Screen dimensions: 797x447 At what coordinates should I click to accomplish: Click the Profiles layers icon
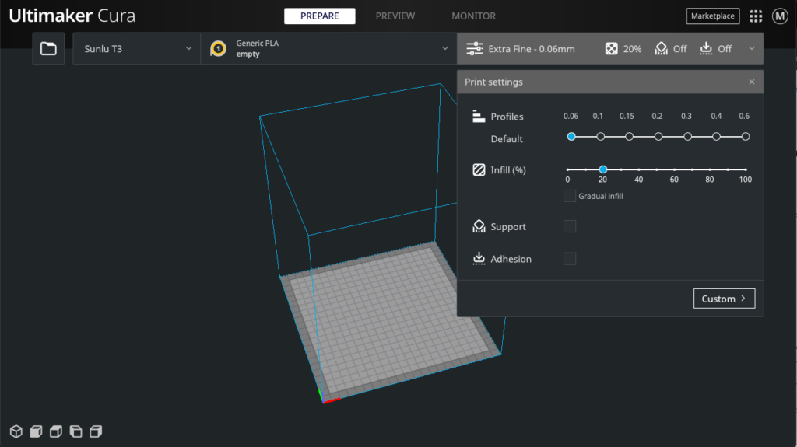pos(479,117)
